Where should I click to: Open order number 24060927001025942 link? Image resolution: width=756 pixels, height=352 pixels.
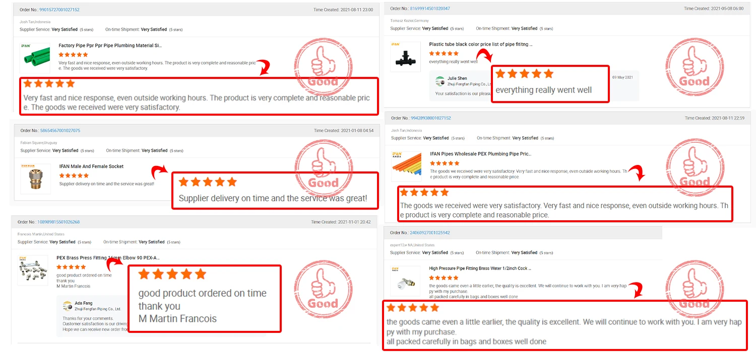coord(430,233)
